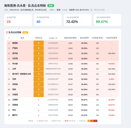Click the legend's 电联率<40% pink swatch
The image size is (131, 128).
37,121
